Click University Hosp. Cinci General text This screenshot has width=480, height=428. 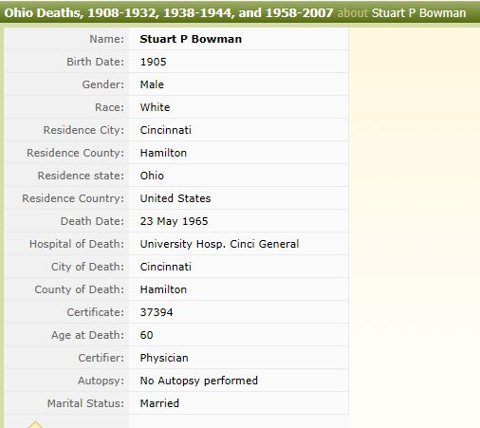tap(219, 244)
